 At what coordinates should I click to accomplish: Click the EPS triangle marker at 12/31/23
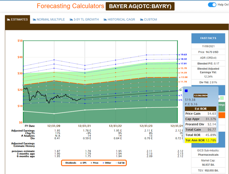click(x=146, y=77)
